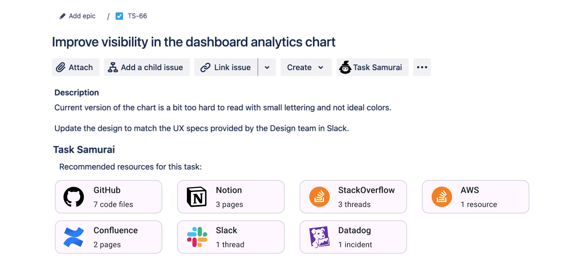
Task: Open the Slack thread resource card
Action: click(x=231, y=237)
